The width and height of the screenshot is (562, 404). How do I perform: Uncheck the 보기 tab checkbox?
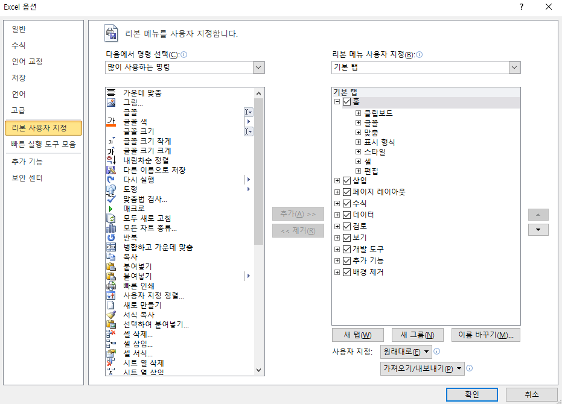pyautogui.click(x=346, y=238)
